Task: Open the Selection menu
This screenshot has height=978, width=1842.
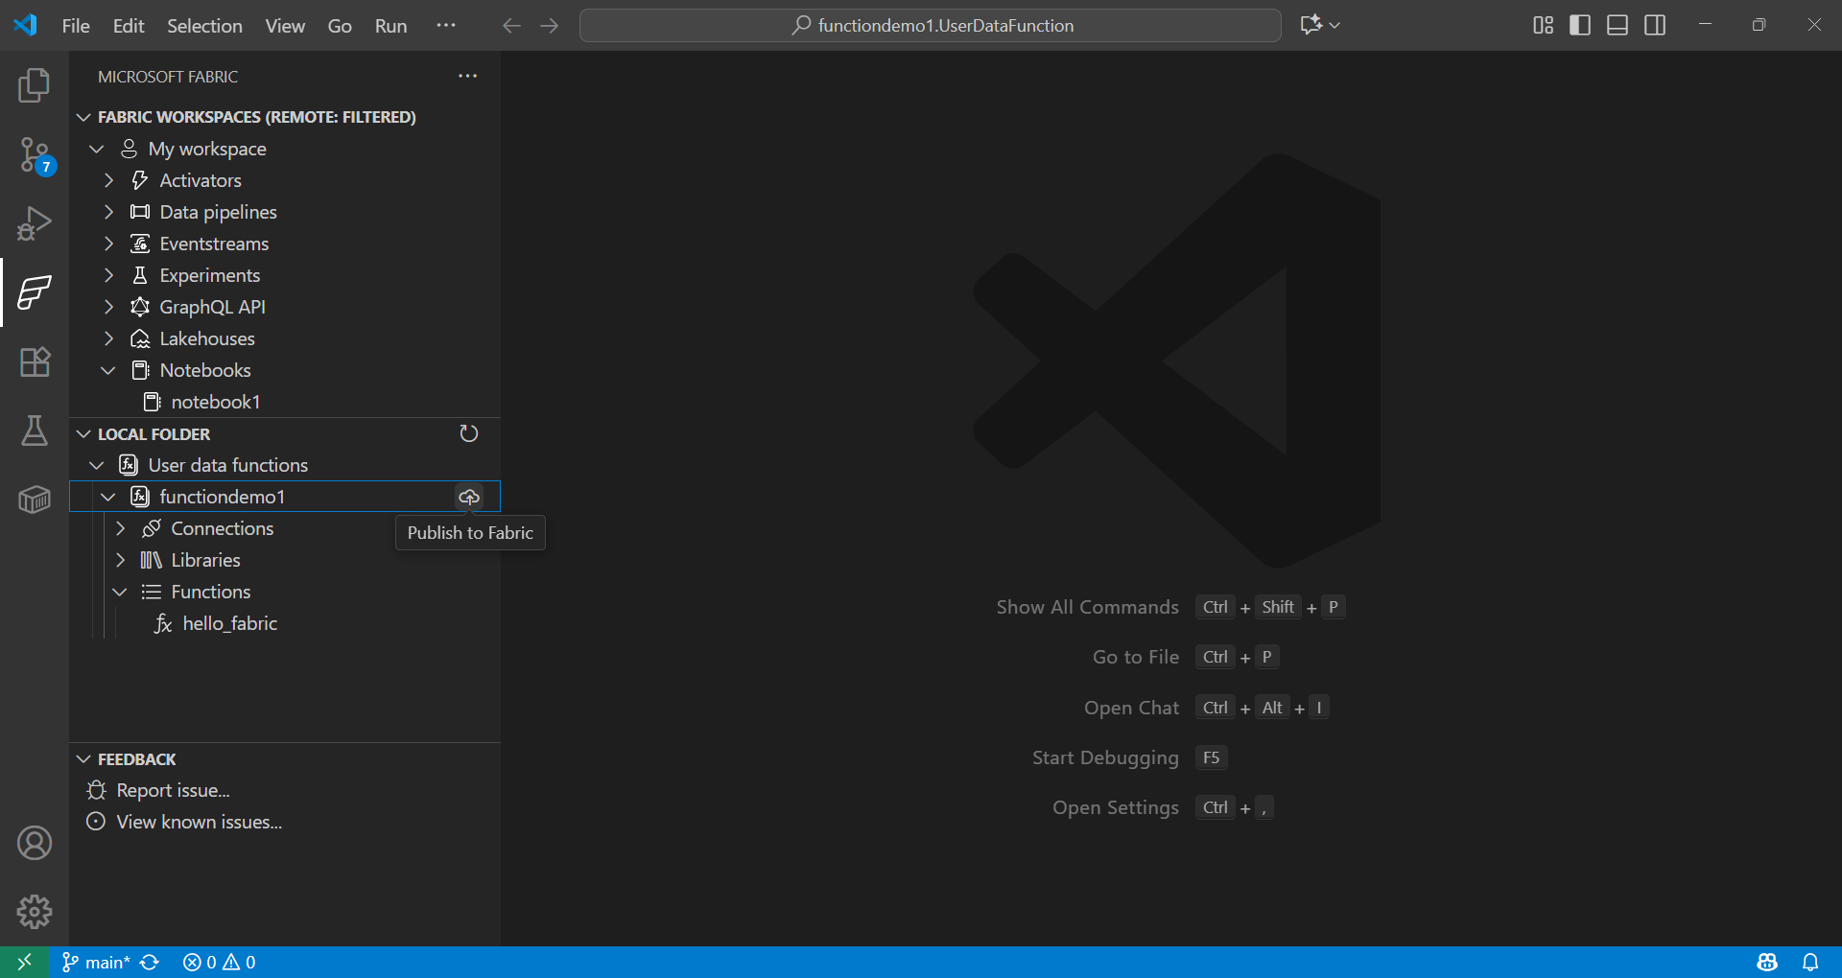Action: [204, 26]
